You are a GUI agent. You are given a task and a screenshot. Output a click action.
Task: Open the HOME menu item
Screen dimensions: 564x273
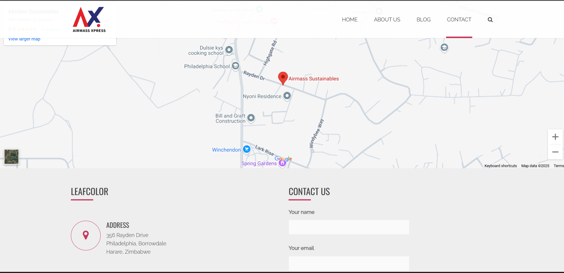click(x=350, y=20)
